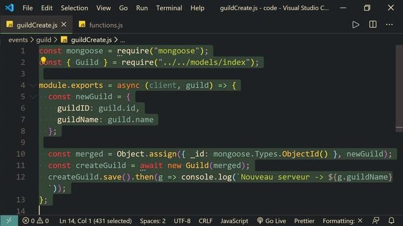The width and height of the screenshot is (403, 226).
Task: Open the remote window indicator in status bar
Action: (9, 220)
